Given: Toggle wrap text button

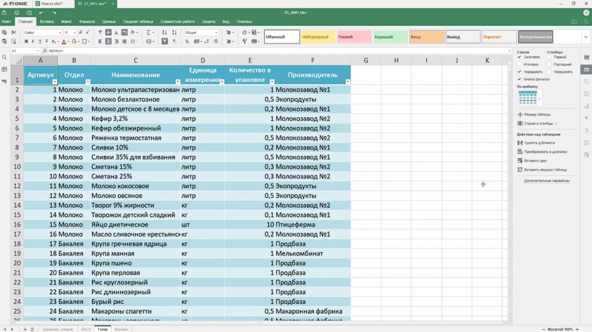Looking at the screenshot, I should click(124, 32).
